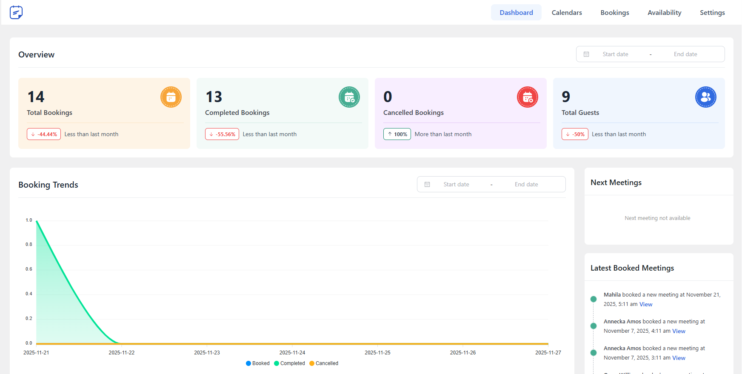Click the red Cancelled Bookings icon
This screenshot has height=374, width=742.
click(x=527, y=97)
